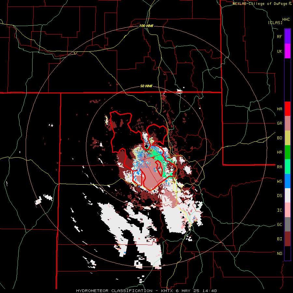The height and width of the screenshot is (293, 293).
Task: Click the HYDROMETEOR CLASSIFICATION title text
Action: click(114, 291)
